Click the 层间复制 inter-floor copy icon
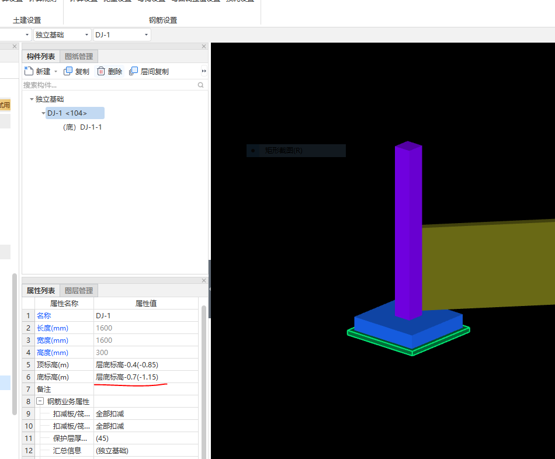Viewport: 555px width, 459px height. click(x=133, y=71)
